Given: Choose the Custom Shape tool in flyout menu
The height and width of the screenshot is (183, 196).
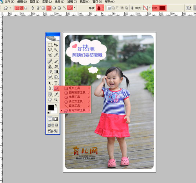Looking at the screenshot, I should pyautogui.click(x=75, y=110).
